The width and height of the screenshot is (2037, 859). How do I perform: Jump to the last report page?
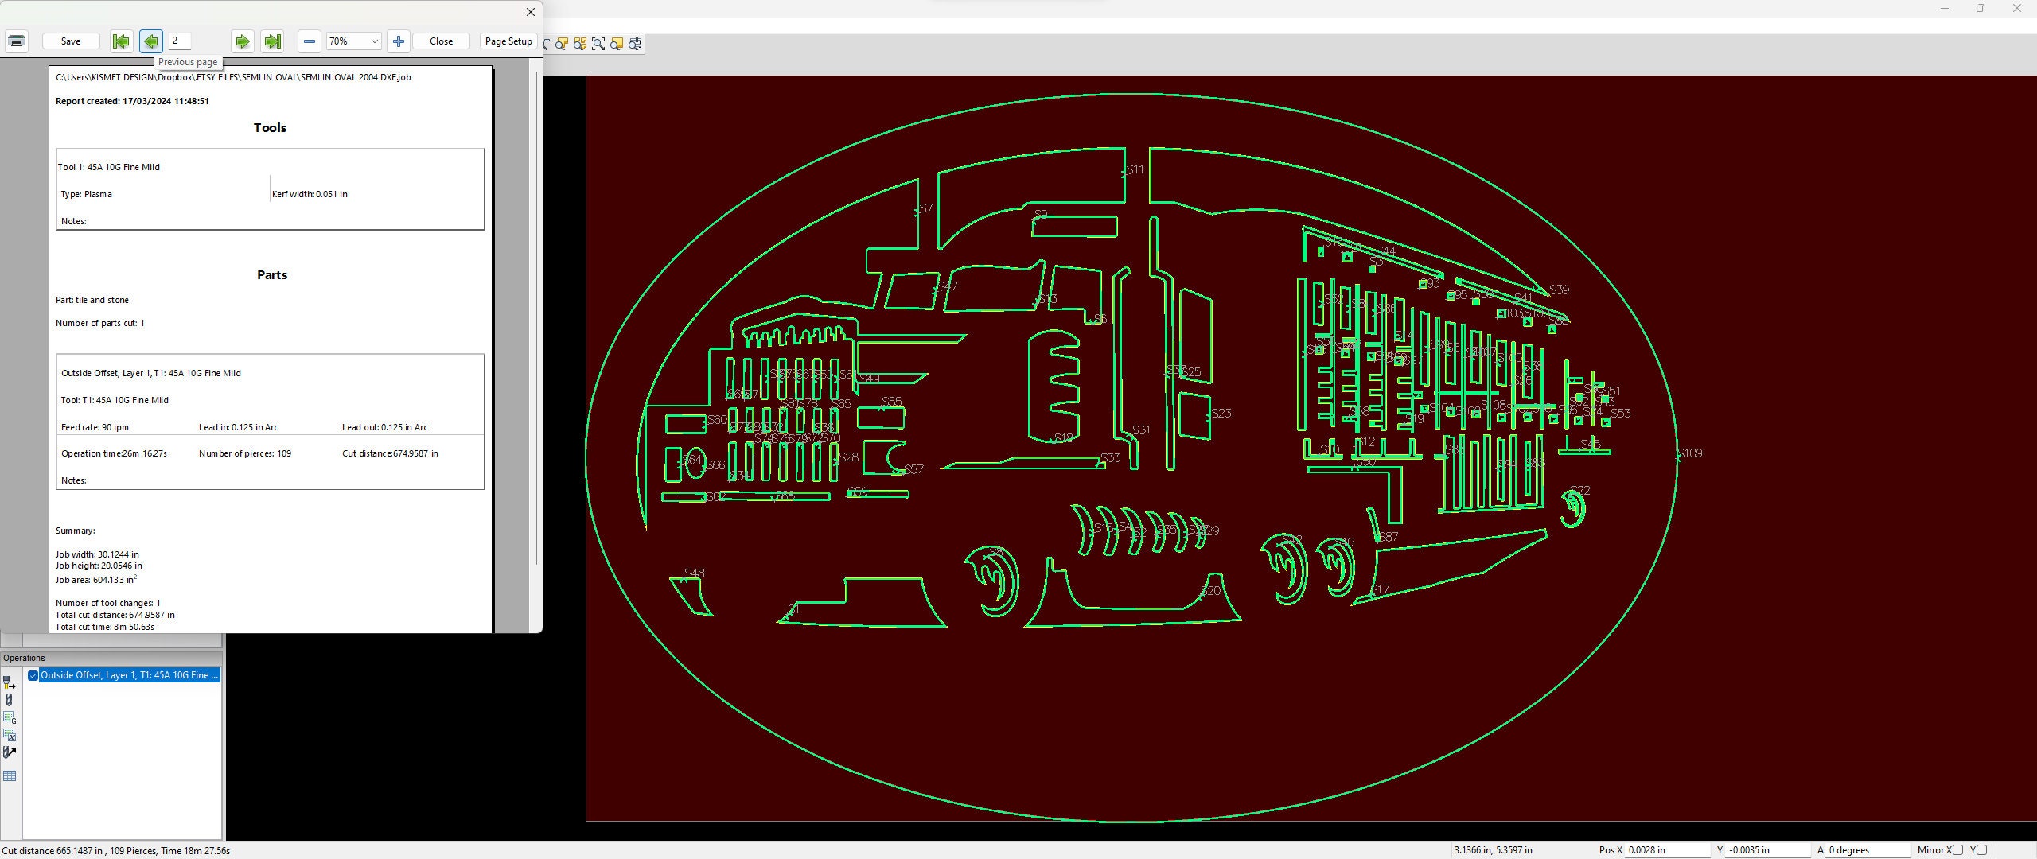click(x=272, y=41)
